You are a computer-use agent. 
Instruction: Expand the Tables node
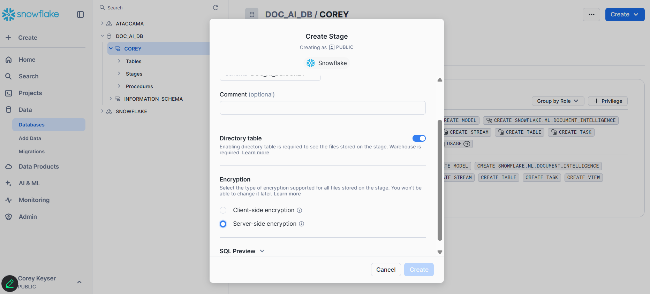119,61
